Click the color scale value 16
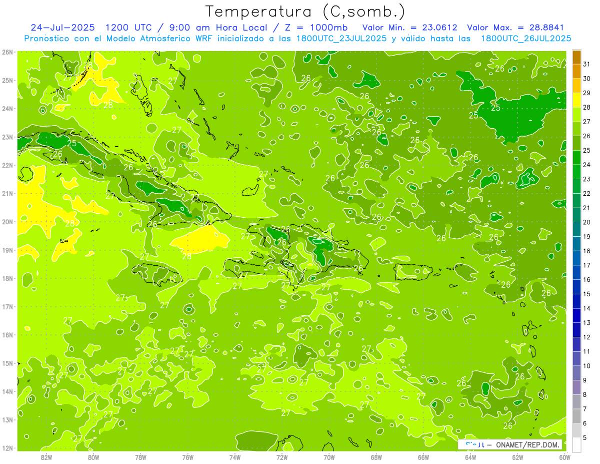Screen dimensions: 600x464 tap(586, 279)
